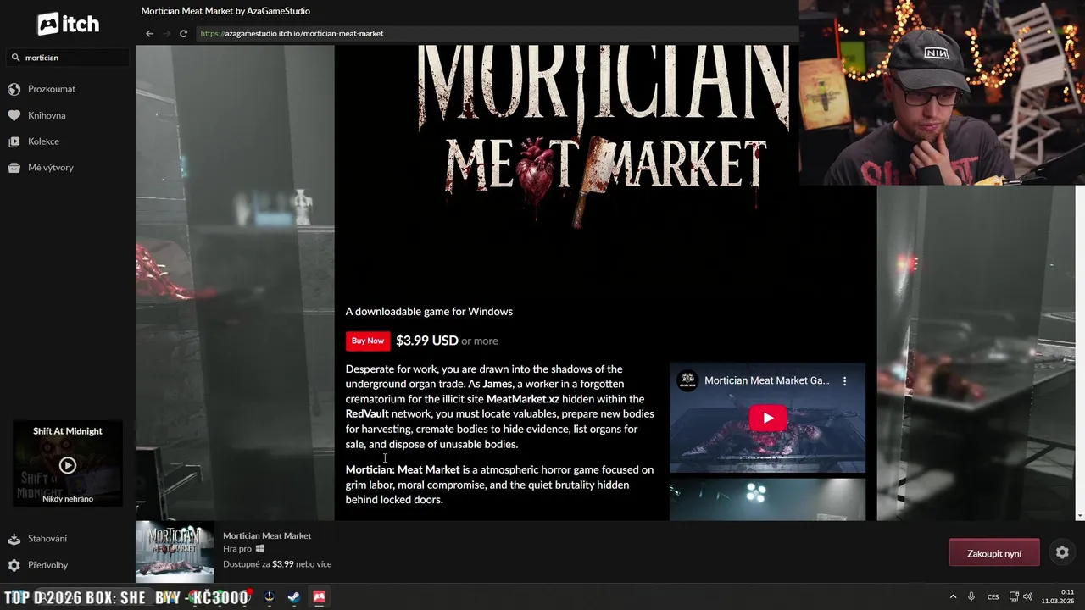Open Knihovna in the sidebar

pos(47,115)
